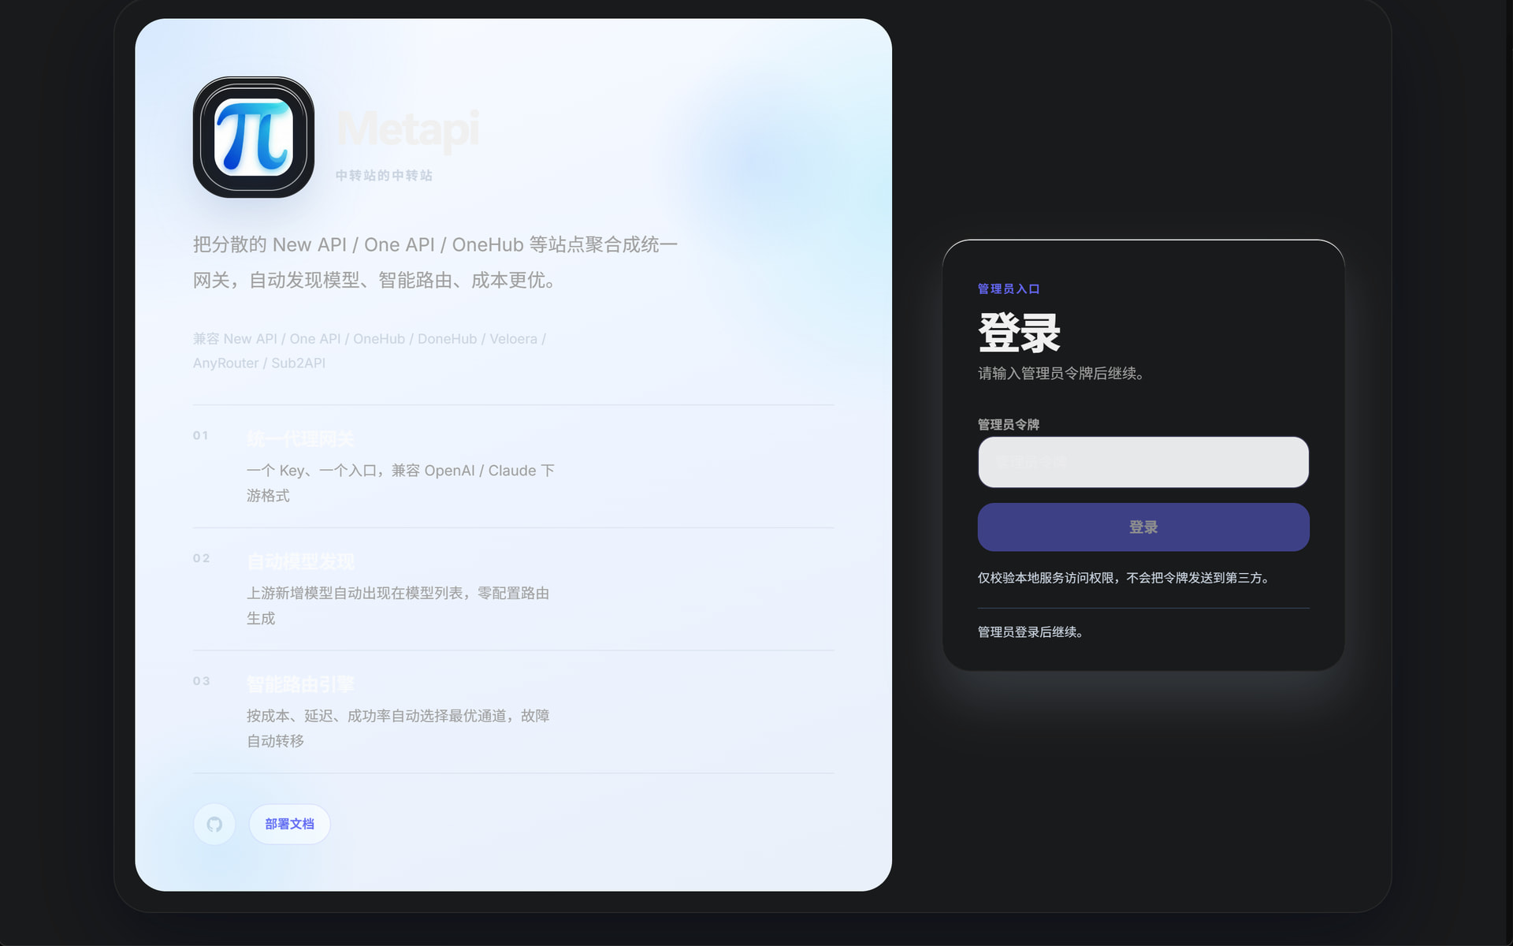Click the text 一个 Key、一个入口

pos(400,483)
